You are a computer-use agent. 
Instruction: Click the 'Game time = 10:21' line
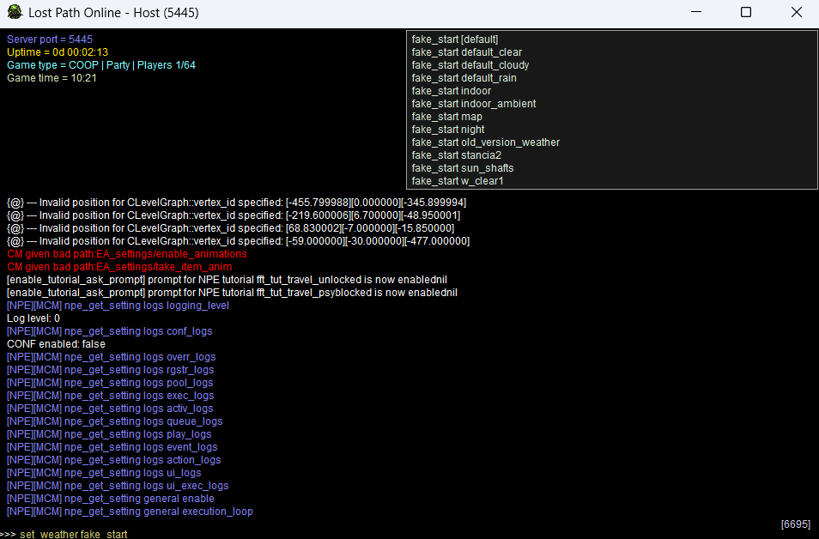(52, 78)
